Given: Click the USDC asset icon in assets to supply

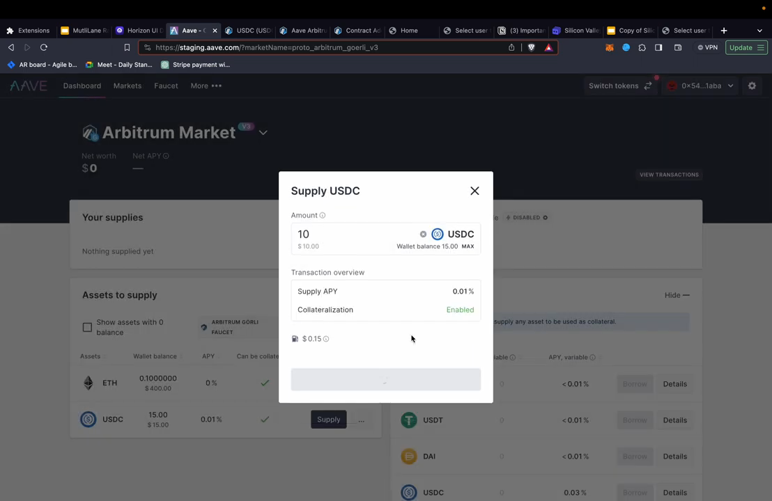Looking at the screenshot, I should coord(88,420).
